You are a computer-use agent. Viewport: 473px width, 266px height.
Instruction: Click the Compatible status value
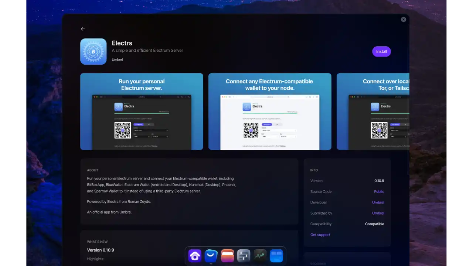pyautogui.click(x=375, y=224)
